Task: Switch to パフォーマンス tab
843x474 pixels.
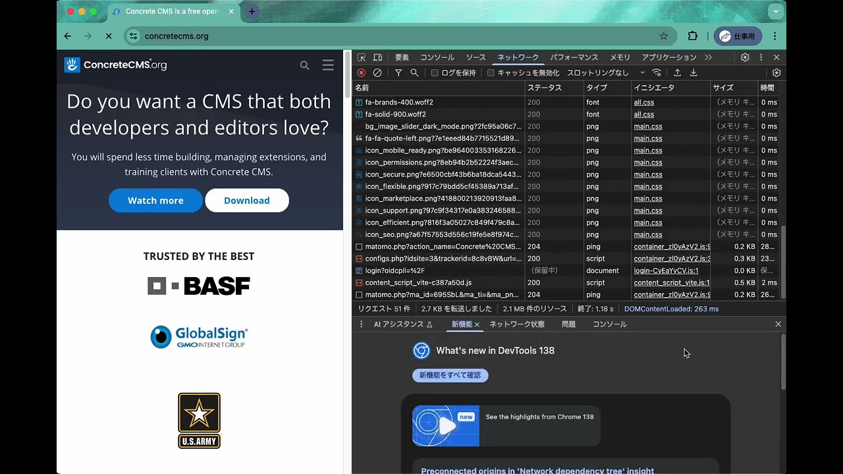Action: pos(574,57)
